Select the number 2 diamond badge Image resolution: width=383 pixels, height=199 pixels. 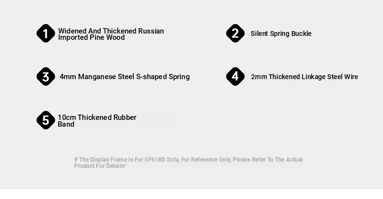pos(235,33)
